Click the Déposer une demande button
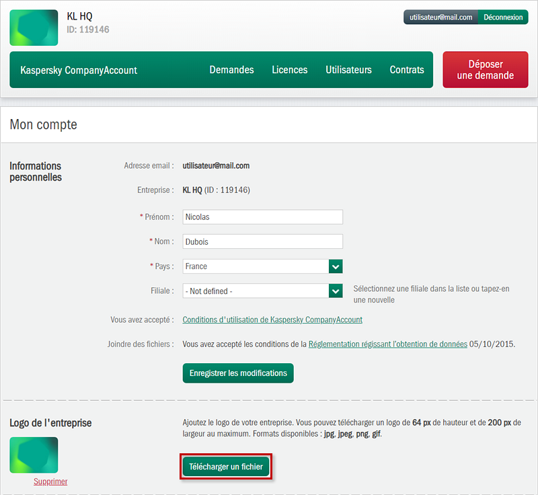The image size is (538, 495). click(485, 70)
